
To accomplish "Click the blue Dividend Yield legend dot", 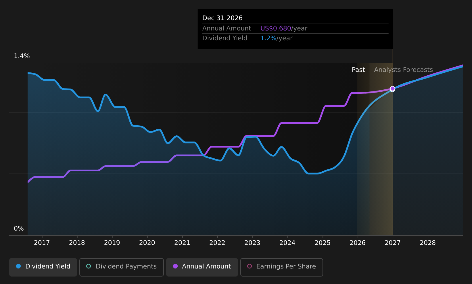I will coord(18,266).
